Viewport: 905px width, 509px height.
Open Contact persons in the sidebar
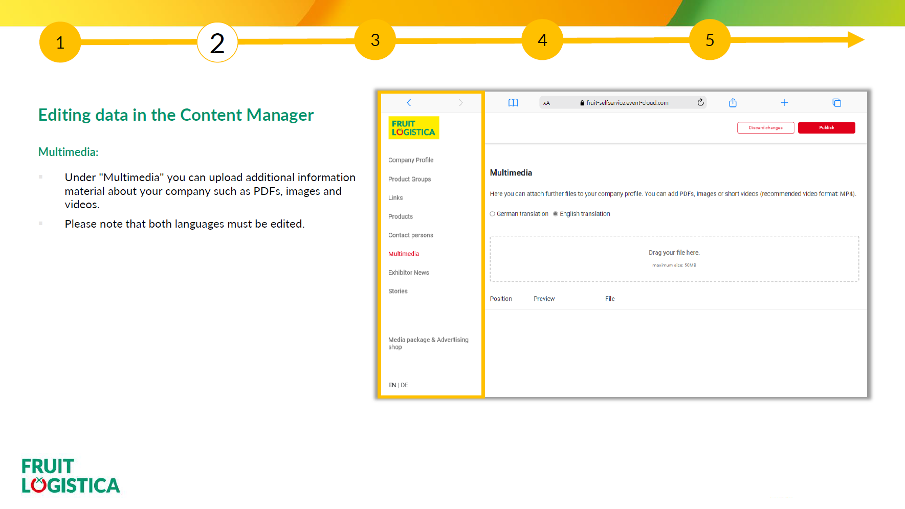410,235
